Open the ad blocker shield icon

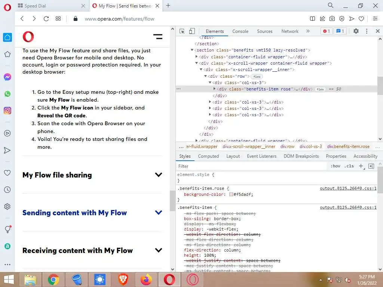click(342, 19)
